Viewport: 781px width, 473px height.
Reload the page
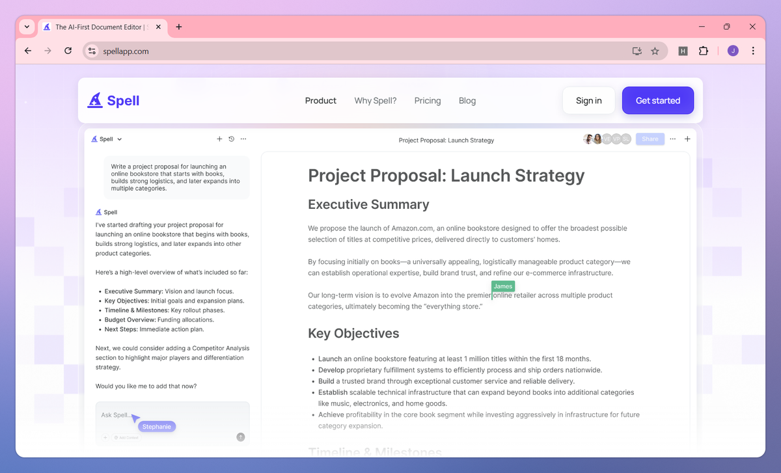pos(68,51)
